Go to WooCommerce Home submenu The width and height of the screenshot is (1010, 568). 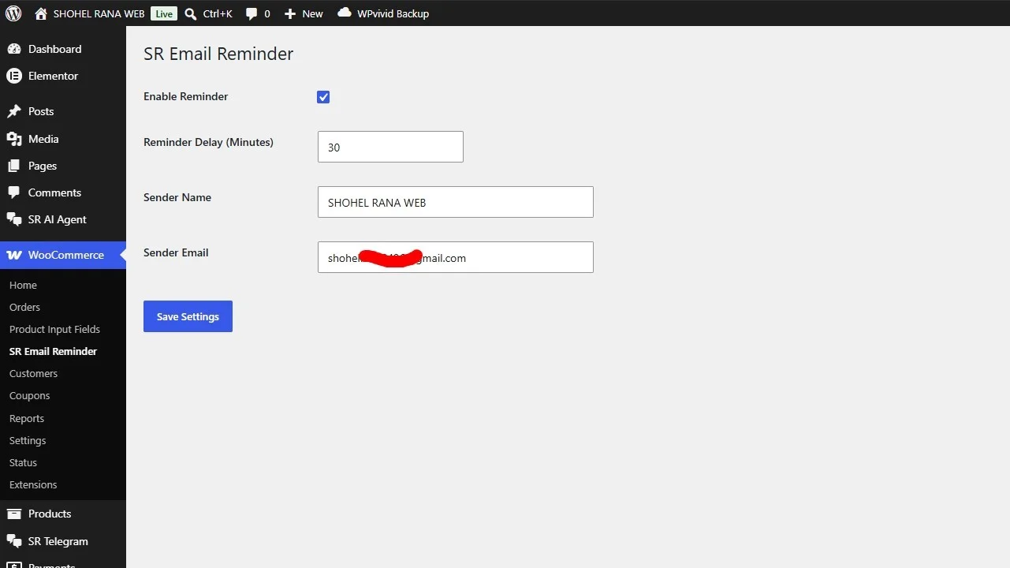(23, 285)
